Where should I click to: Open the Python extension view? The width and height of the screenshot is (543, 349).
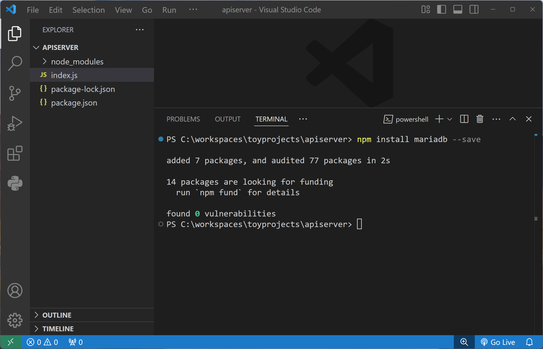[x=15, y=183]
